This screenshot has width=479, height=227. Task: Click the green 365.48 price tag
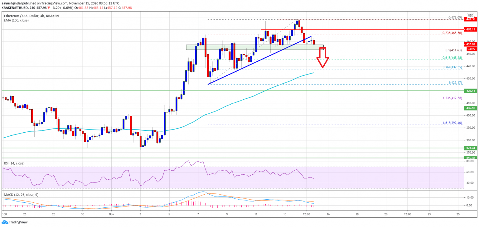tap(470, 158)
